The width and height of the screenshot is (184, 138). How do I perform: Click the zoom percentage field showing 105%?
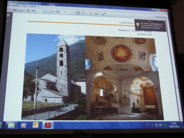[65, 12]
